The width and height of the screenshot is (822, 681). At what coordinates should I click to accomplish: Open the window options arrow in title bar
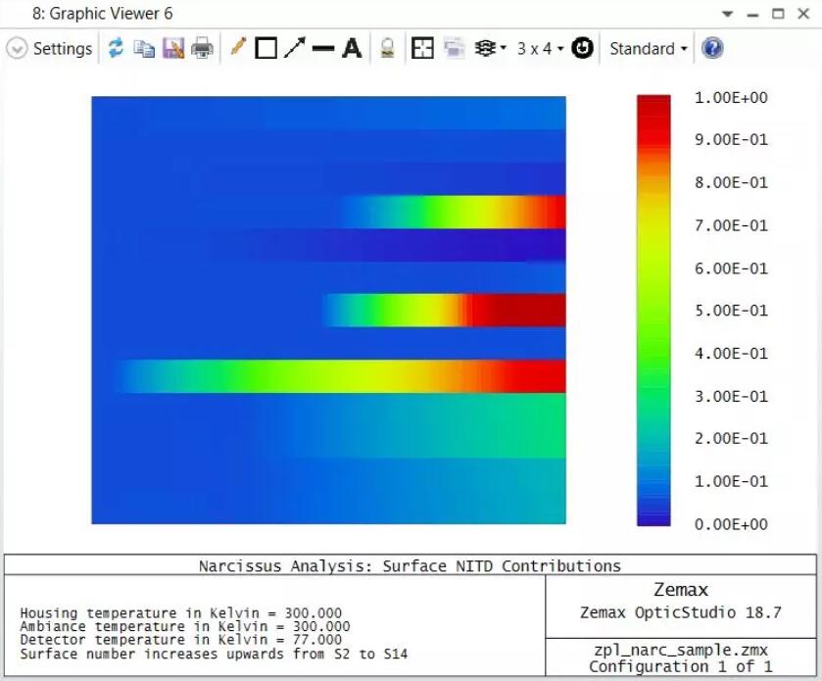727,15
